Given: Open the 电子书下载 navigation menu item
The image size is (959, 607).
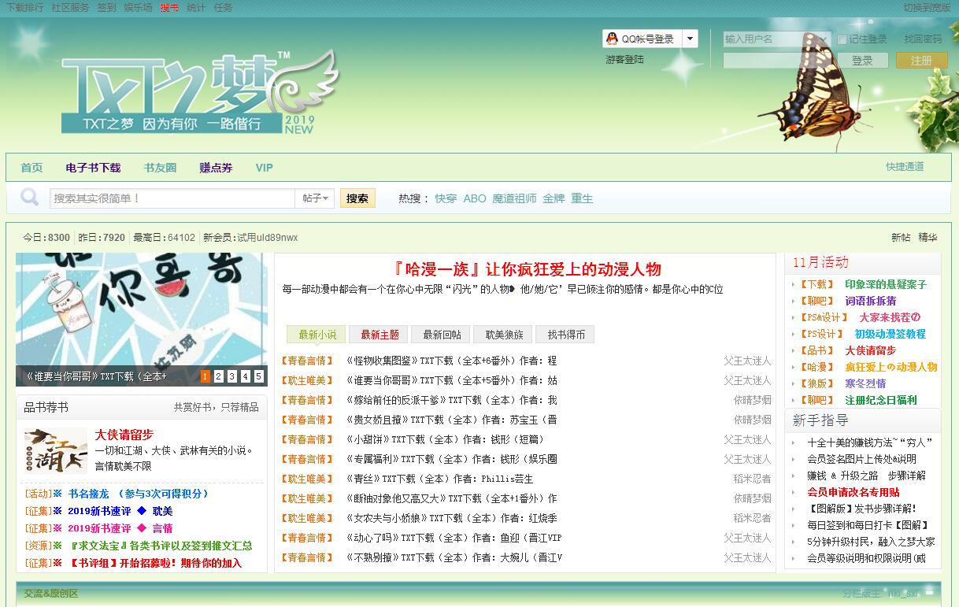Looking at the screenshot, I should pos(93,168).
